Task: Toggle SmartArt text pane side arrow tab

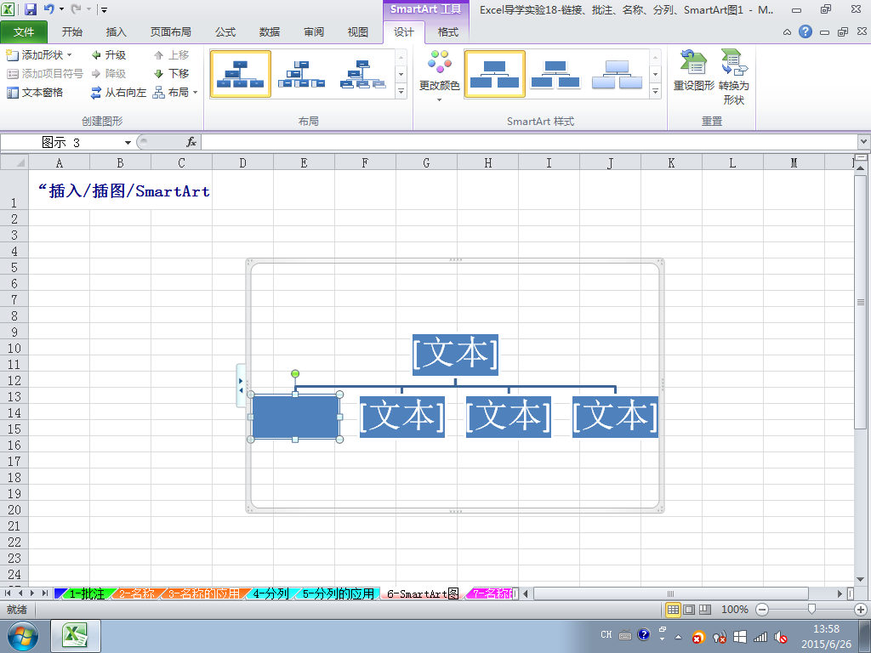Action: click(x=241, y=386)
